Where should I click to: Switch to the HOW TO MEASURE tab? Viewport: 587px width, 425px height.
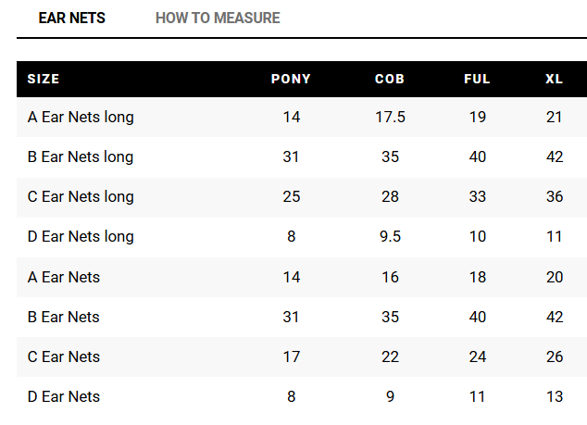pyautogui.click(x=218, y=18)
